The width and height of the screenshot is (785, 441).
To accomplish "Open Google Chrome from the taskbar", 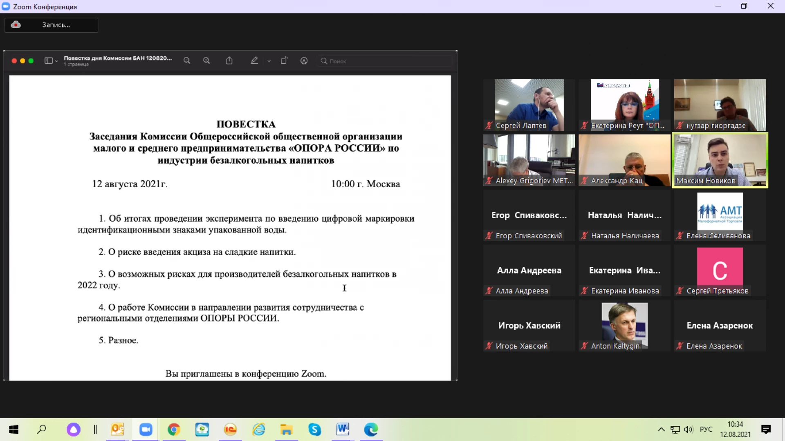I will (x=174, y=430).
